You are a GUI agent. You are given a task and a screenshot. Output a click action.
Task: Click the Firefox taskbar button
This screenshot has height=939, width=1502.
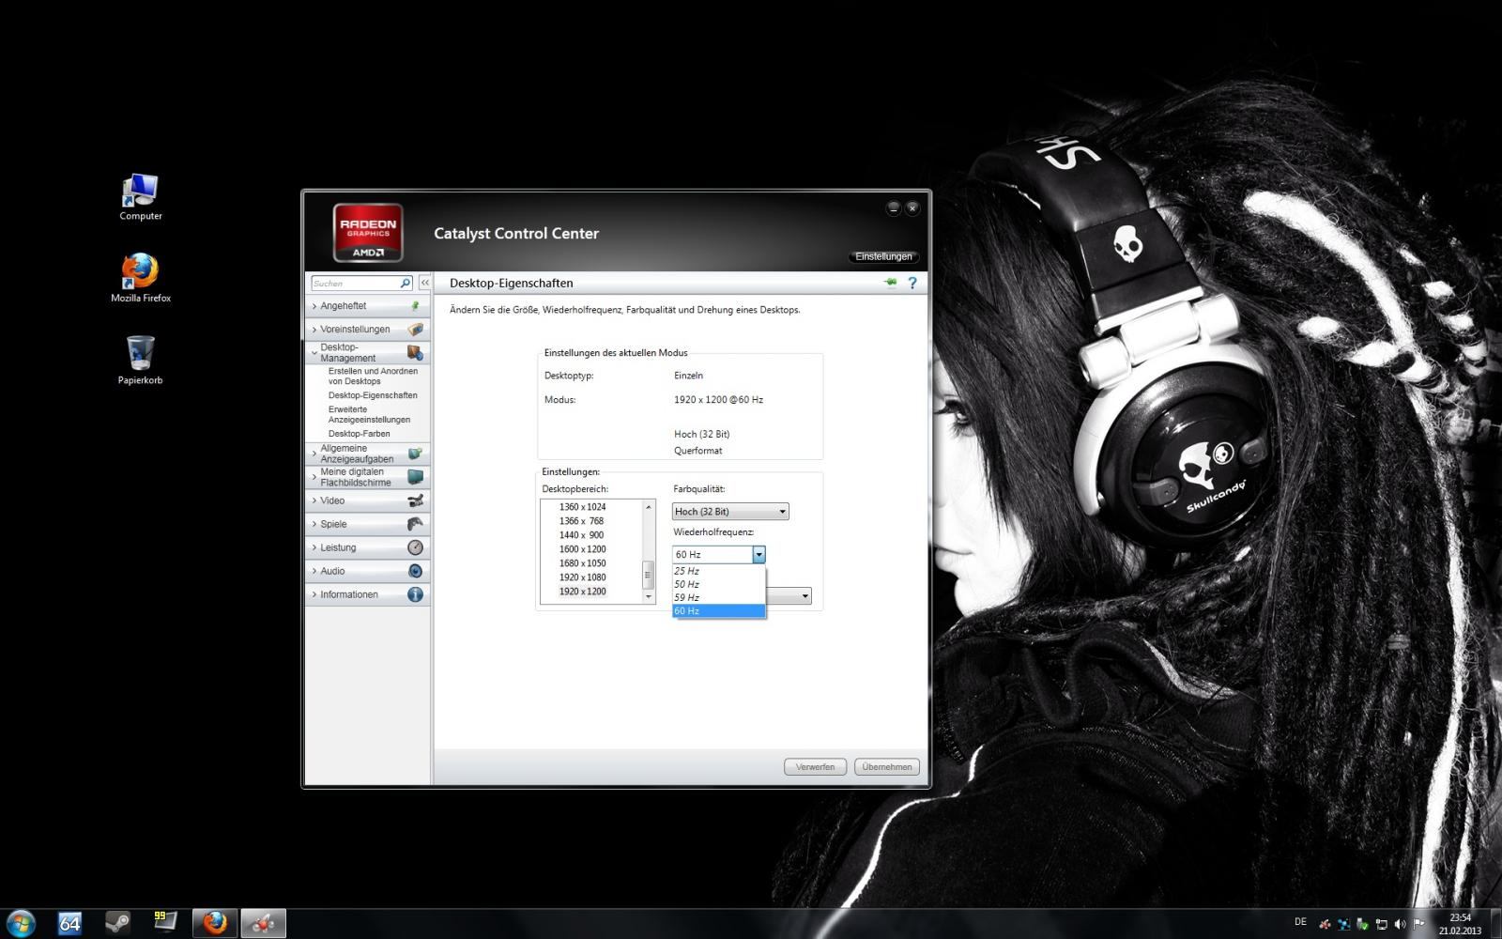215,923
